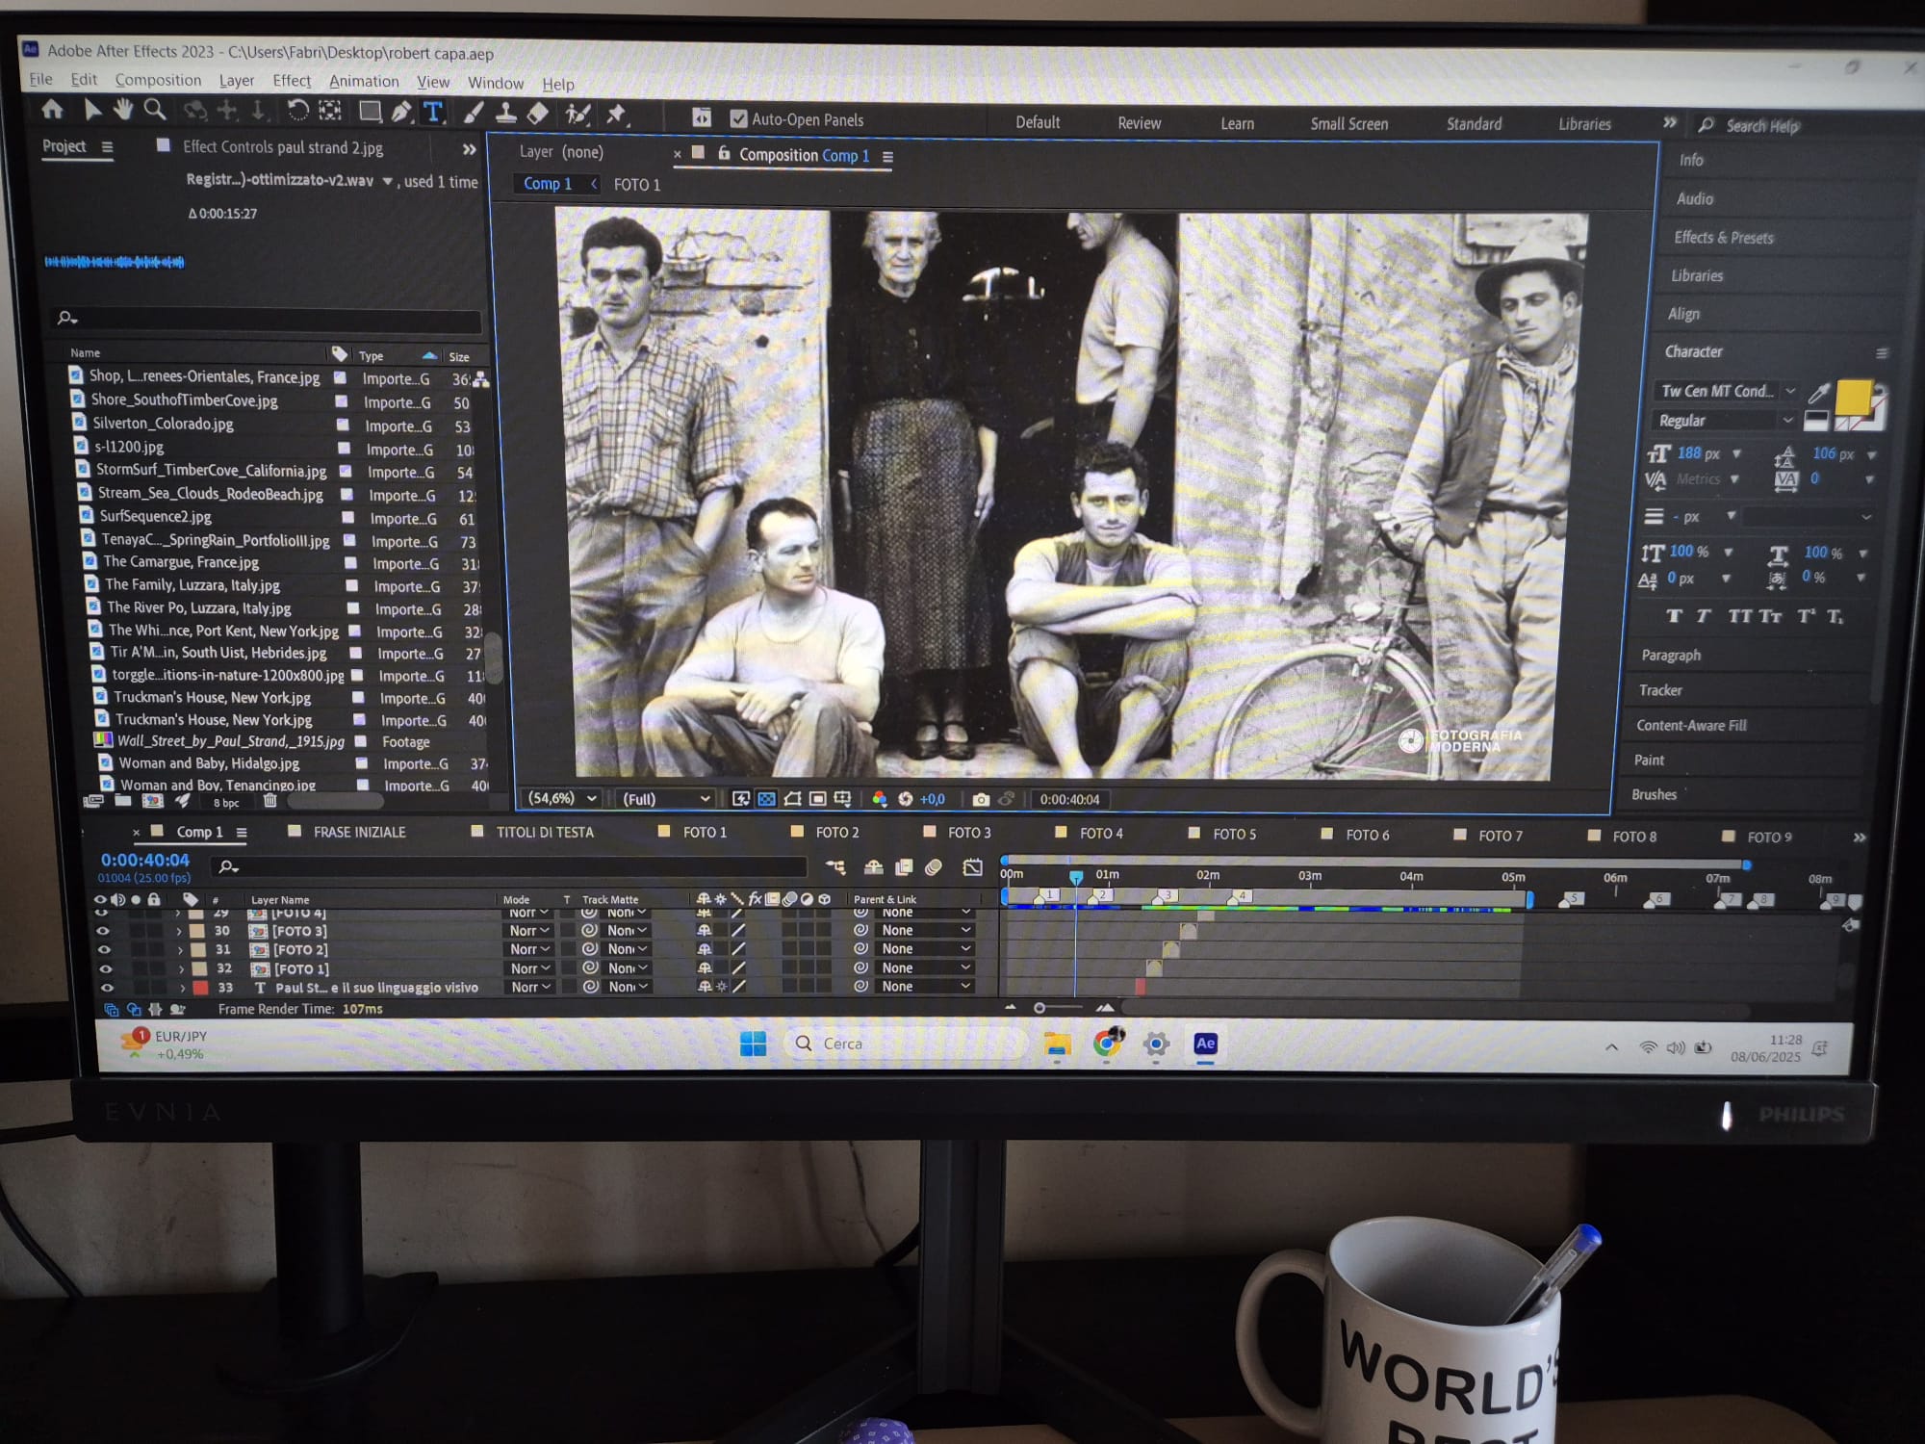Toggle the transparency grid in the viewer

(767, 799)
